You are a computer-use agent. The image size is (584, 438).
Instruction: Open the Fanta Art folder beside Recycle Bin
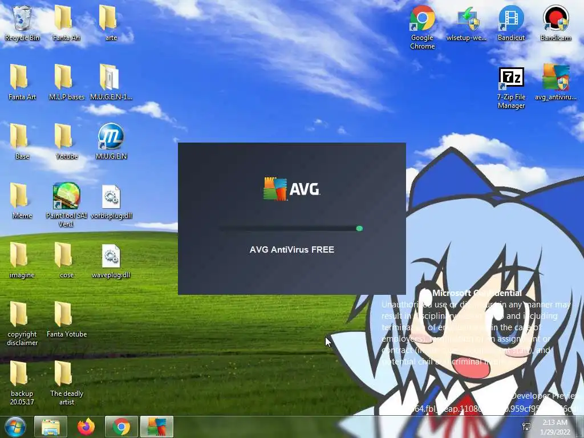[66, 23]
